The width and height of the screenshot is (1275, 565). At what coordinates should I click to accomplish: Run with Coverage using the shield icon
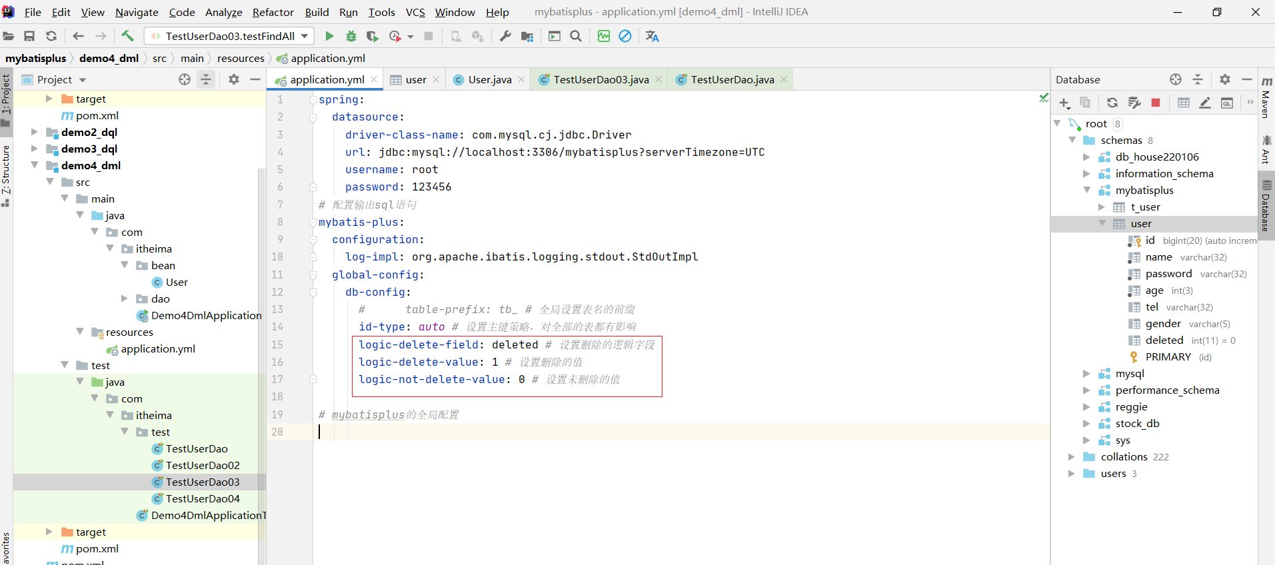[373, 36]
